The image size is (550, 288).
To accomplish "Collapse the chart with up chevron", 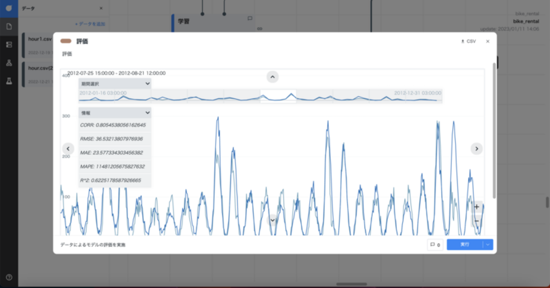I will pos(272,77).
